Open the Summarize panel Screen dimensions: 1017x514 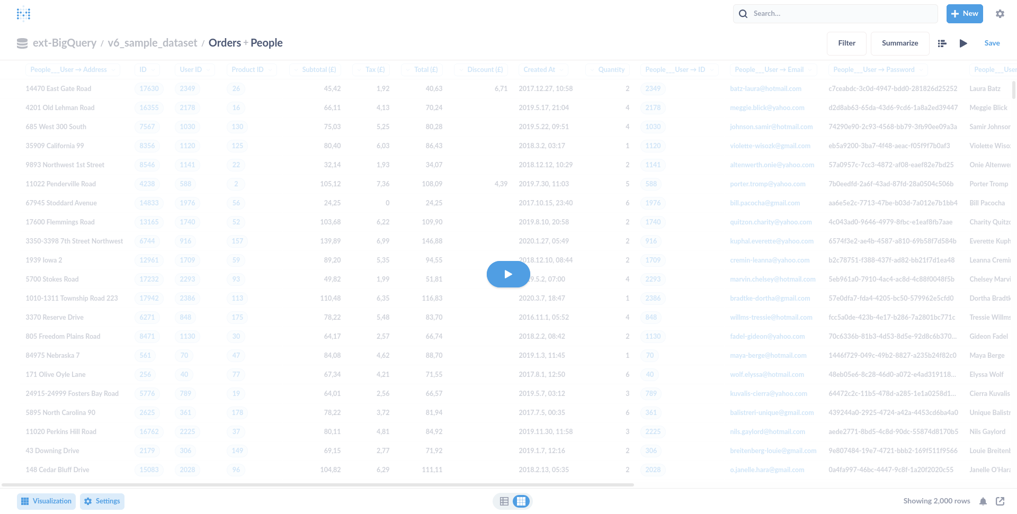899,43
